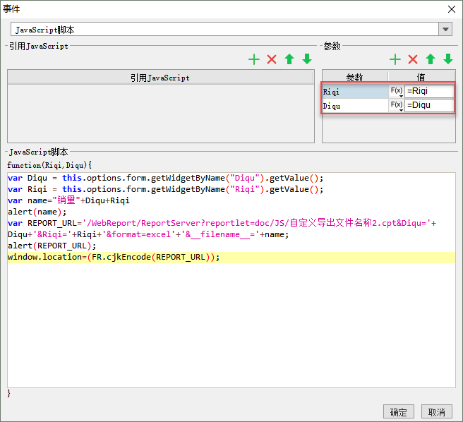Expand the JavaScript脚本 event type dropdown
This screenshot has width=463, height=422.
tap(445, 29)
